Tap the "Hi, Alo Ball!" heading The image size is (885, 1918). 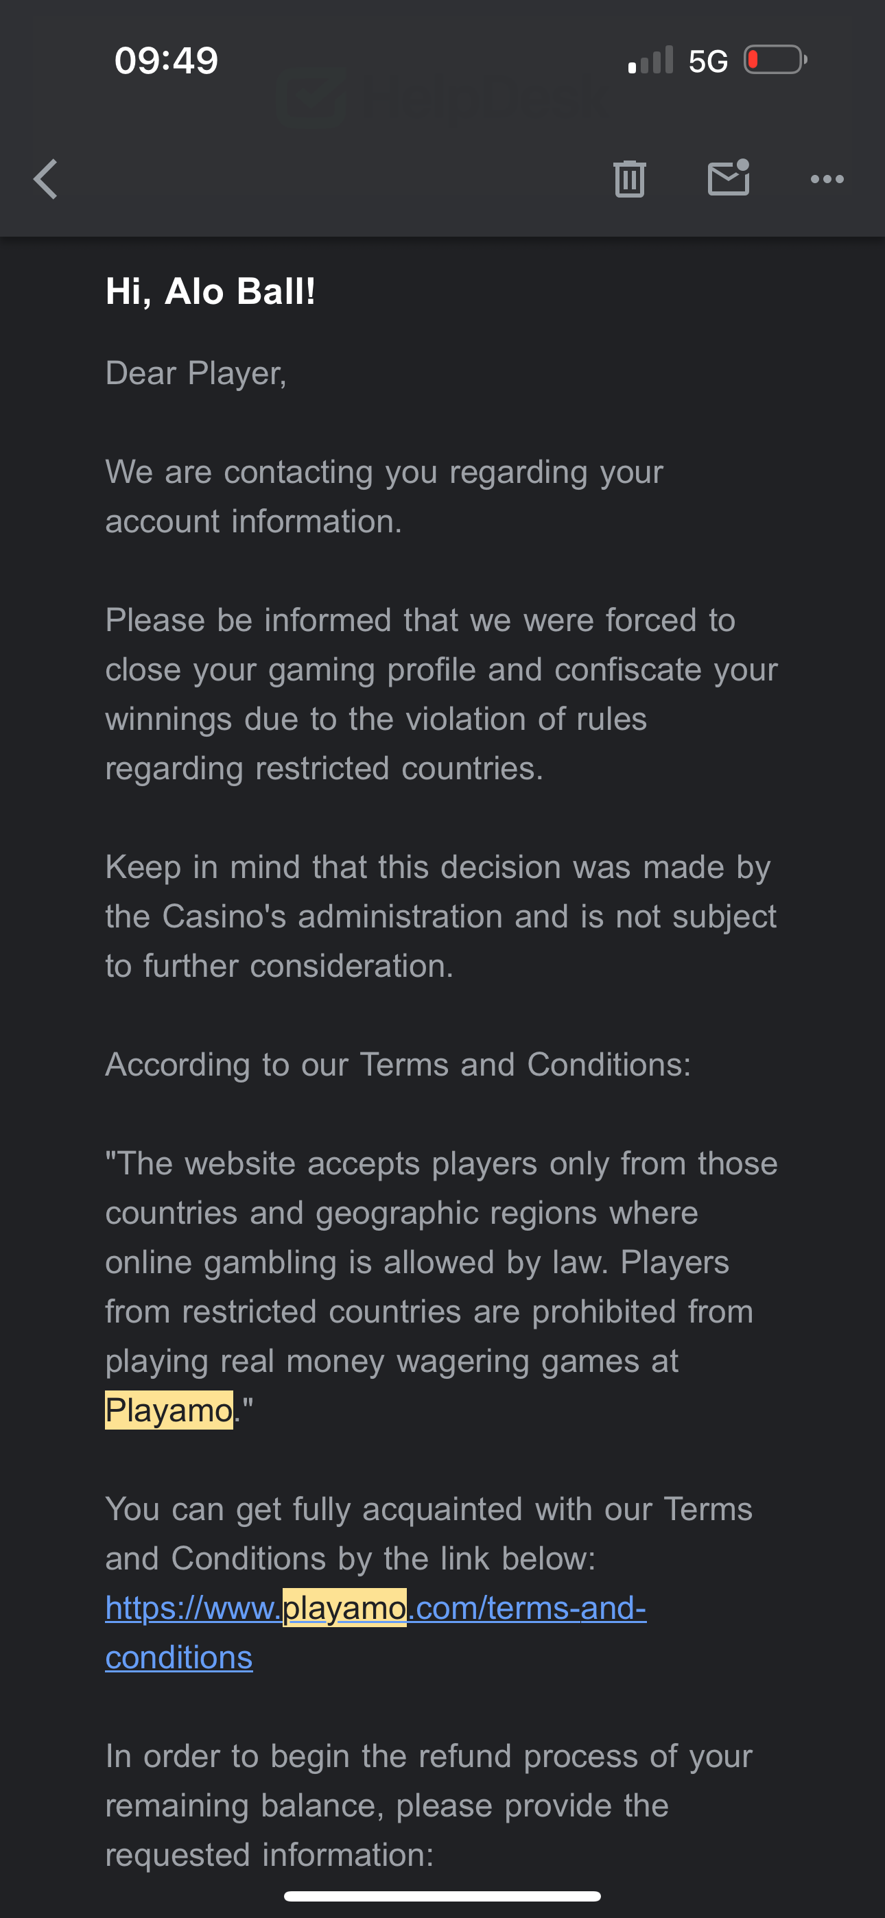[x=210, y=290]
